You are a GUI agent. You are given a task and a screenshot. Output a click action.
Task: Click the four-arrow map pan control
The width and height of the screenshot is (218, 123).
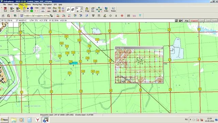coord(99,9)
